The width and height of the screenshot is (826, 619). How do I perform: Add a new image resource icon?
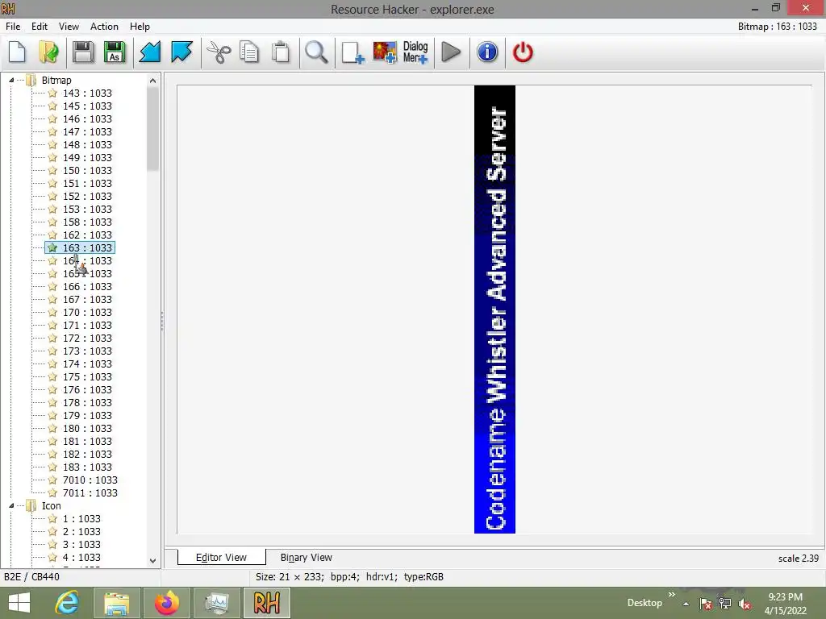click(x=385, y=52)
